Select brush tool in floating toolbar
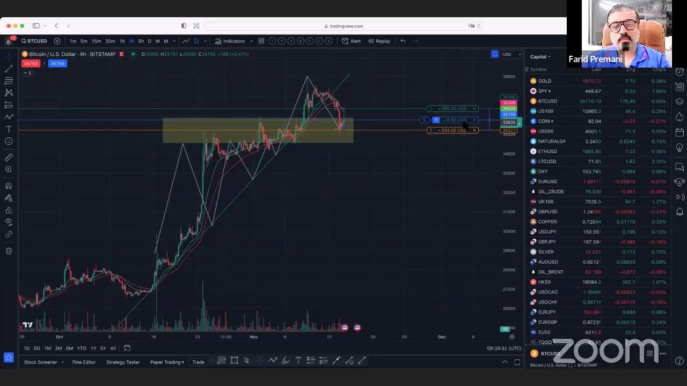The width and height of the screenshot is (687, 386). click(x=286, y=360)
